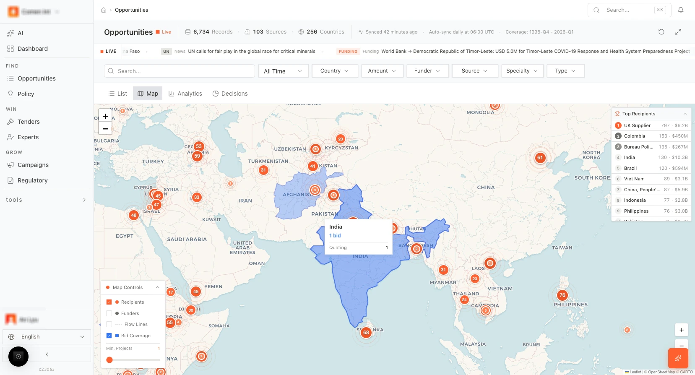
Task: Click the opportunities Search field in the filter bar
Action: (x=180, y=71)
